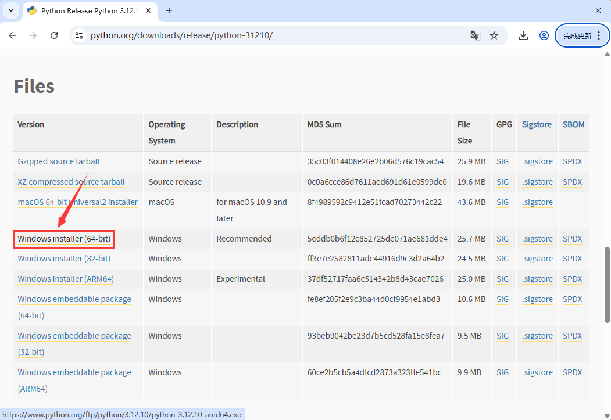This screenshot has width=611, height=420.
Task: Click the 25.7 MB file size cell
Action: click(471, 239)
